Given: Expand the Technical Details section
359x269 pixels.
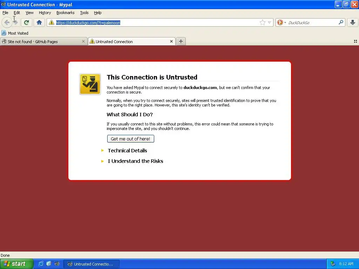Looking at the screenshot, I should 127,151.
